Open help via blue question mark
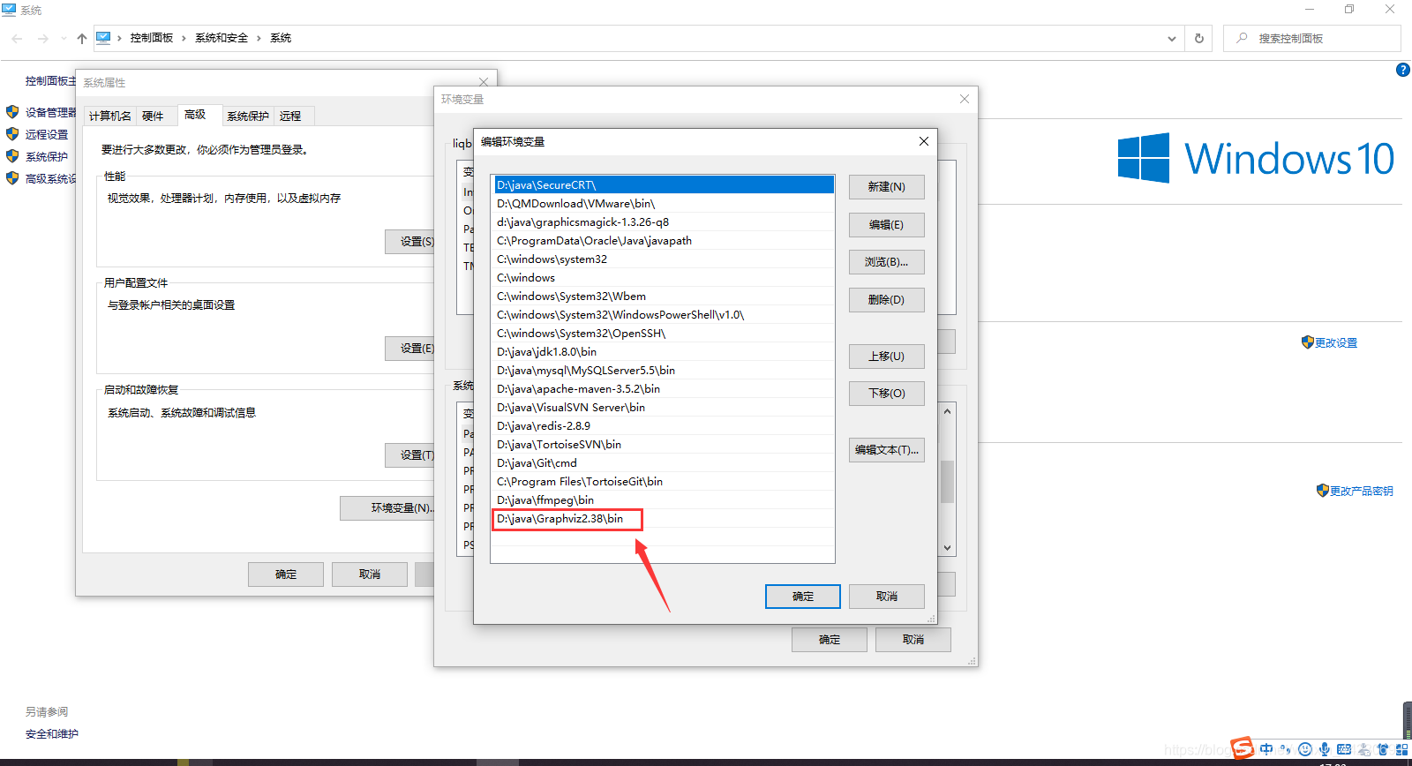The image size is (1412, 766). pyautogui.click(x=1403, y=70)
